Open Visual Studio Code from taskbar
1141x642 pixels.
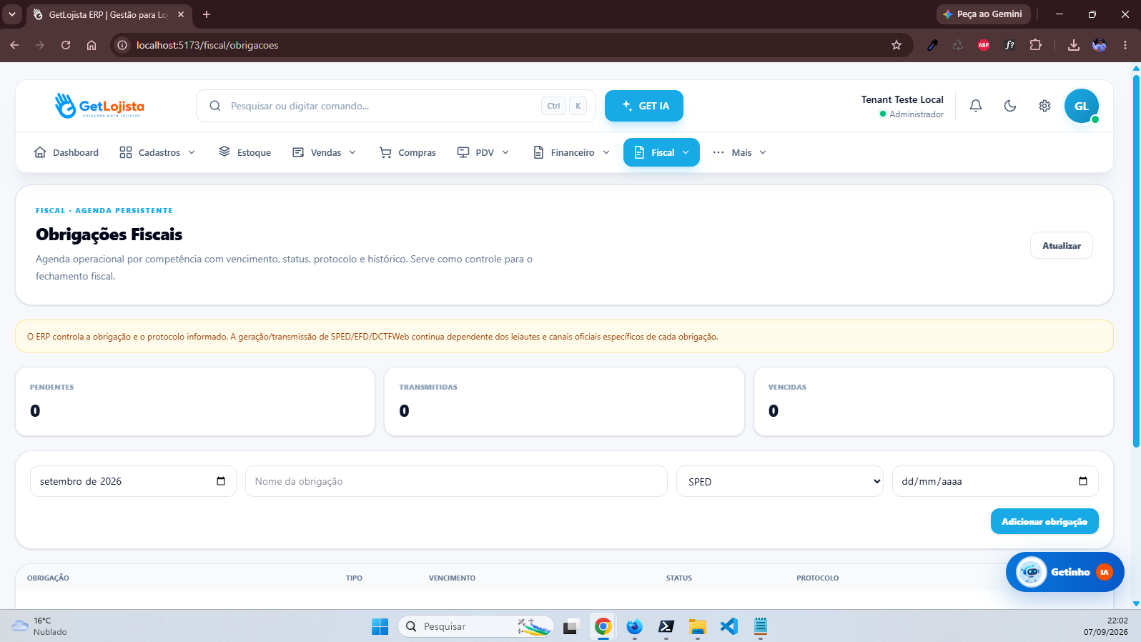tap(728, 626)
